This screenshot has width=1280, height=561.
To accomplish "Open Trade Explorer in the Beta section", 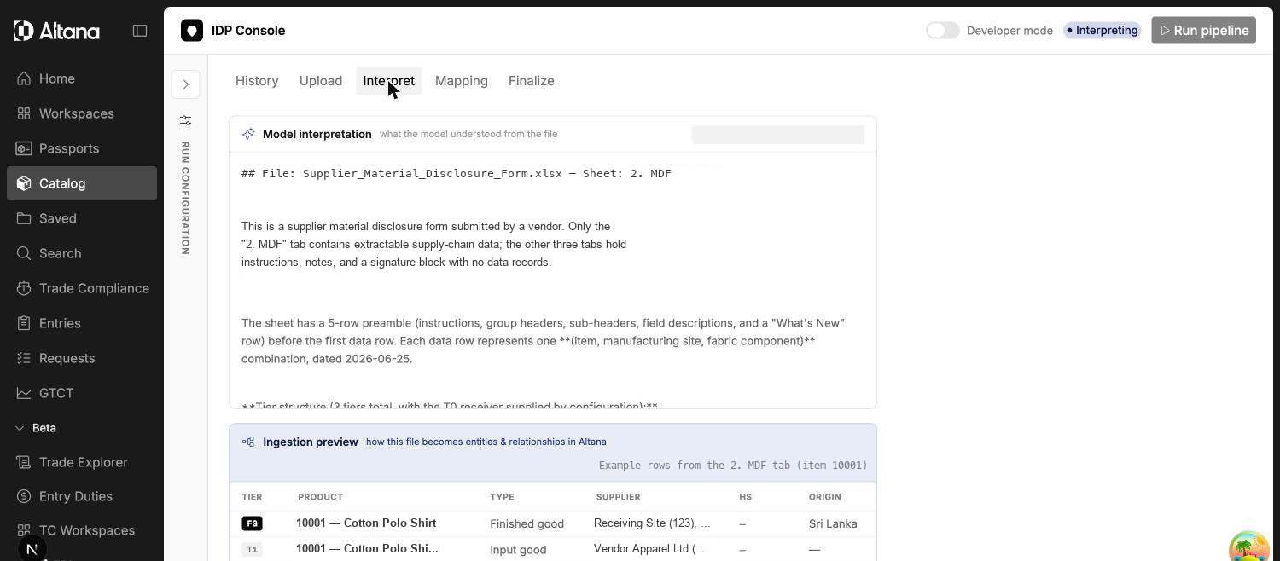I will pyautogui.click(x=82, y=462).
